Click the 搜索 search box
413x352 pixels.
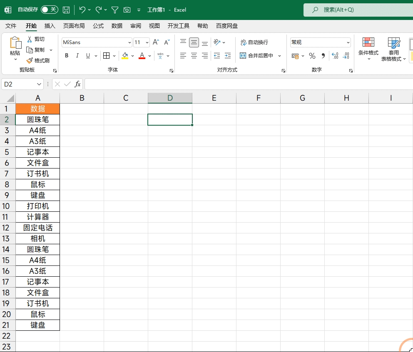358,10
